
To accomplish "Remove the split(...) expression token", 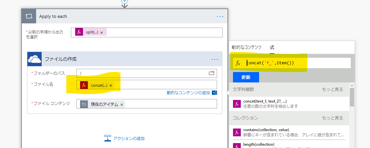I will (x=102, y=32).
